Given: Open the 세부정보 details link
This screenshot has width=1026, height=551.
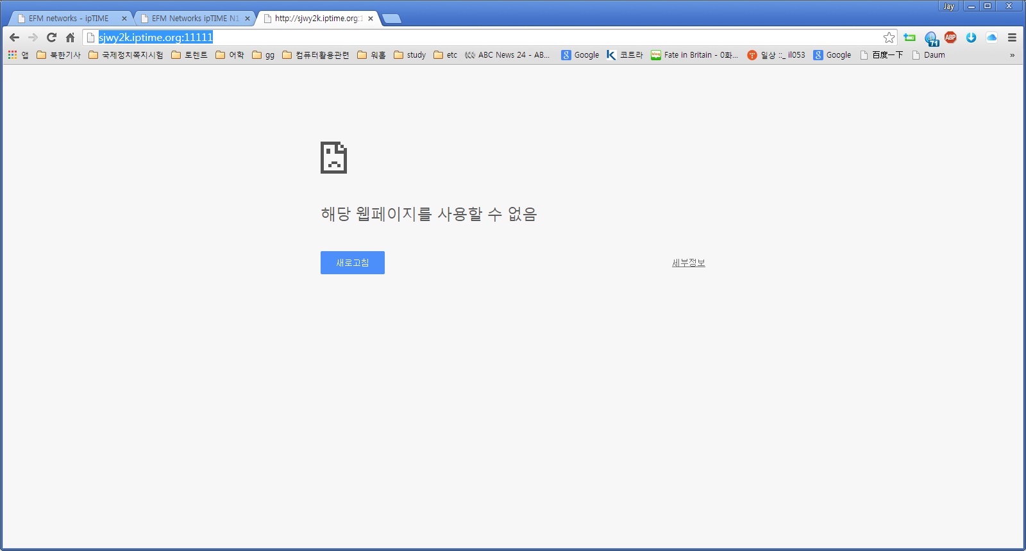Looking at the screenshot, I should point(689,263).
